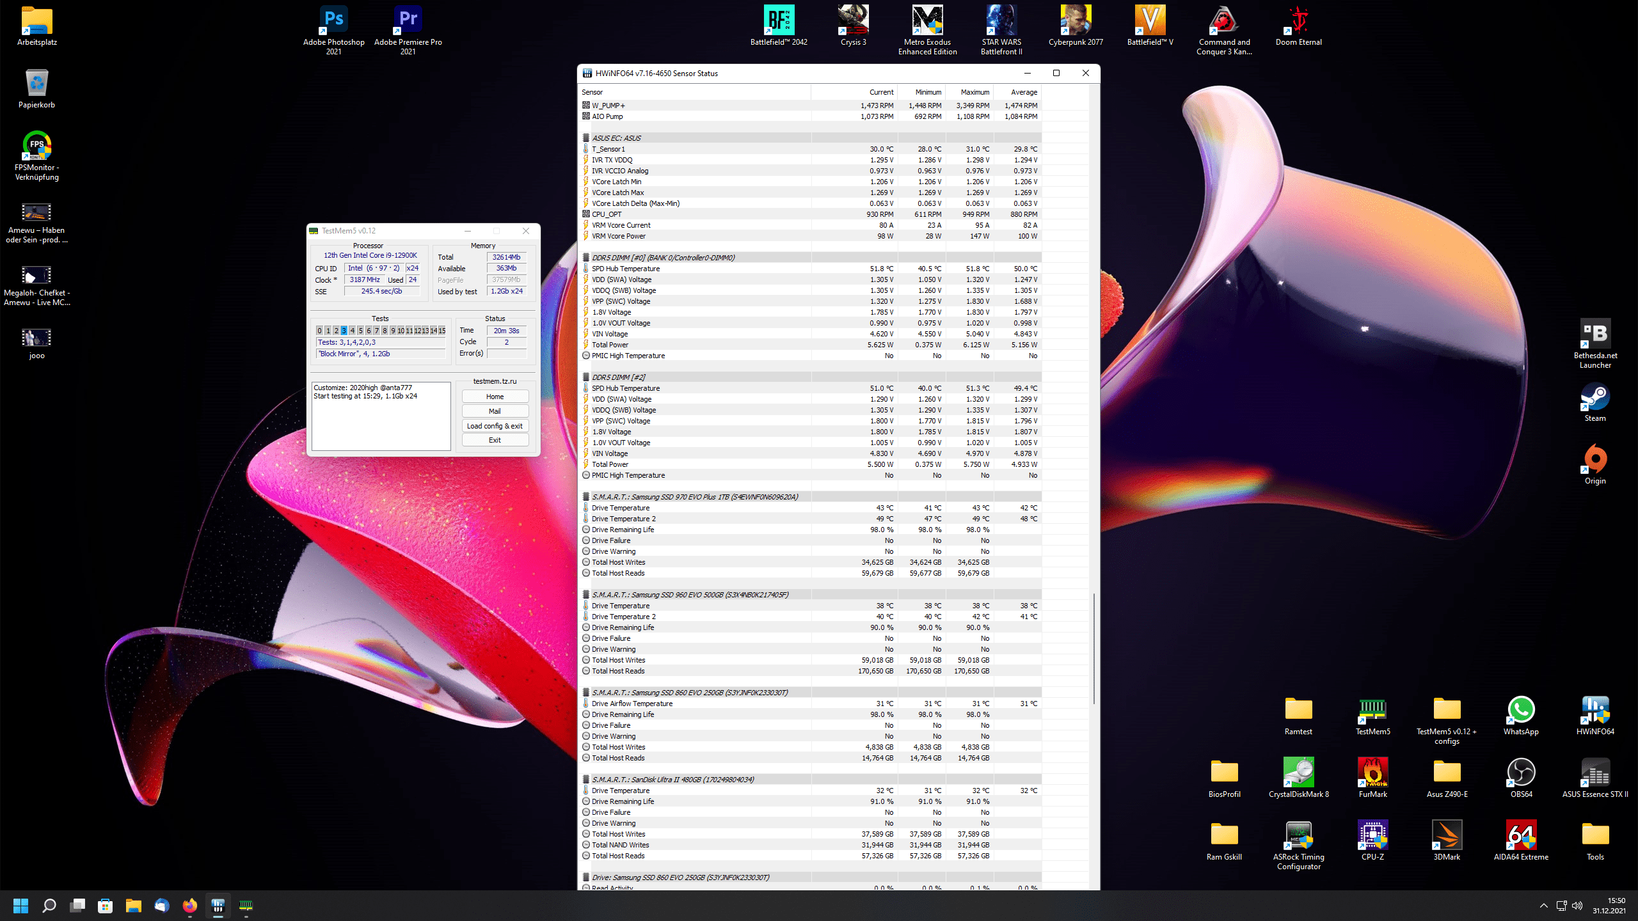Click Load config & exit in TestMem5
Image resolution: width=1638 pixels, height=921 pixels.
(495, 426)
